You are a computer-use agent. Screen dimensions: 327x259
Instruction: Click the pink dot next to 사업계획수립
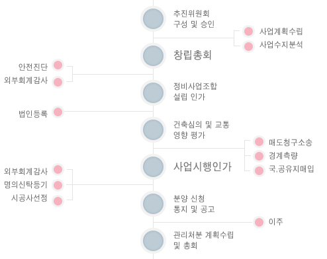point(248,32)
